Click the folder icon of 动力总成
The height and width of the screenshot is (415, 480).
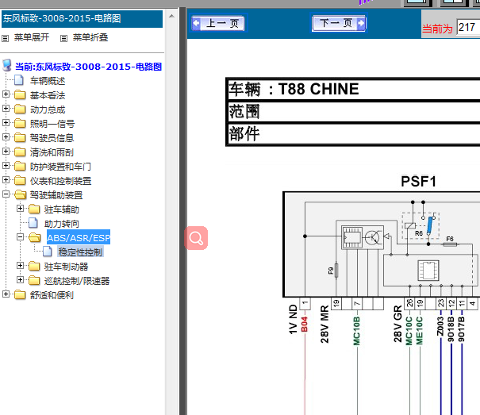pos(20,109)
